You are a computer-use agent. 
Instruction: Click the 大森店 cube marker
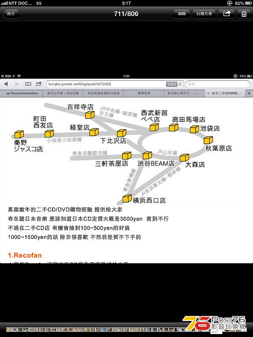tap(184, 158)
